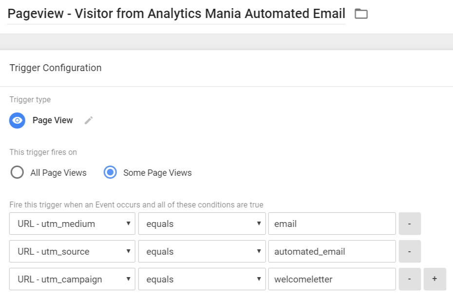Click the value field containing email

(332, 224)
